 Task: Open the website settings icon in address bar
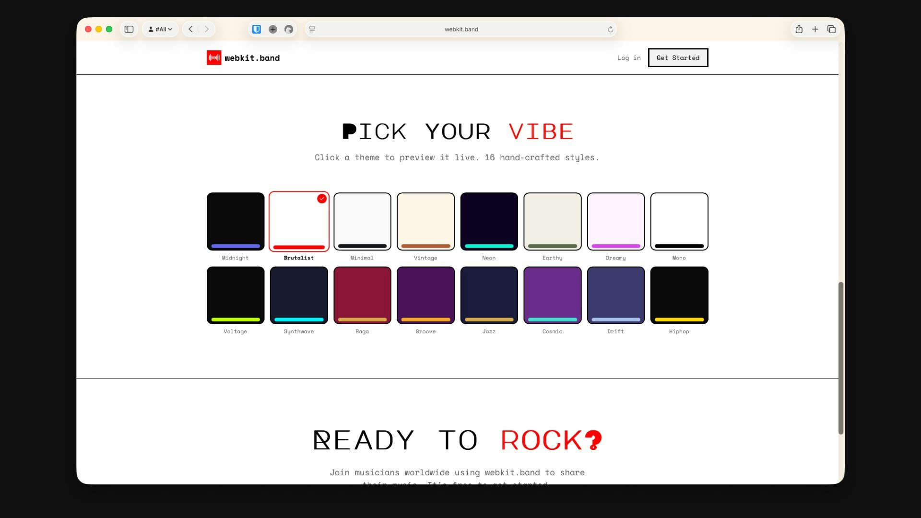pos(312,29)
